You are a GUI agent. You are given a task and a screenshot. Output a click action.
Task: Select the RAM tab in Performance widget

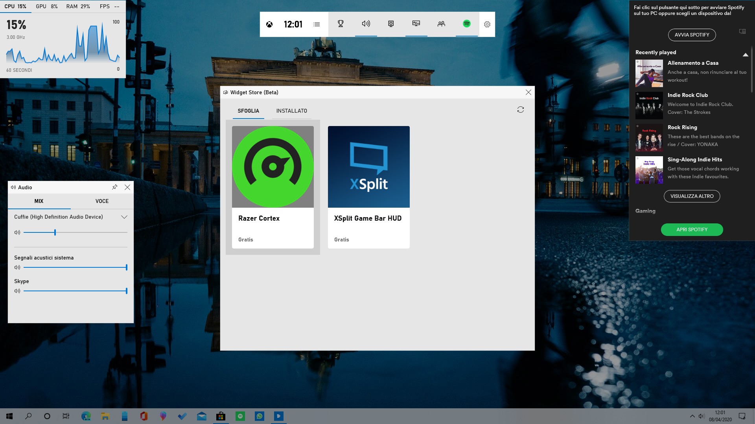[78, 6]
